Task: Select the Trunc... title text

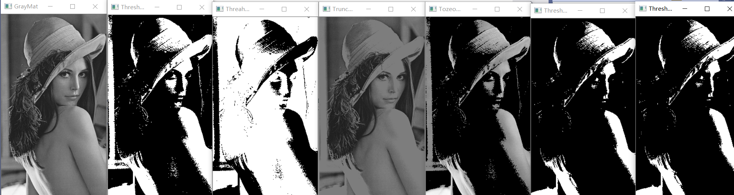Action: 342,9
